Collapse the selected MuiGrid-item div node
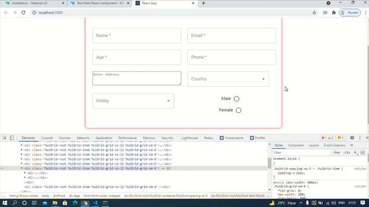The image size is (369, 207). tap(22, 168)
